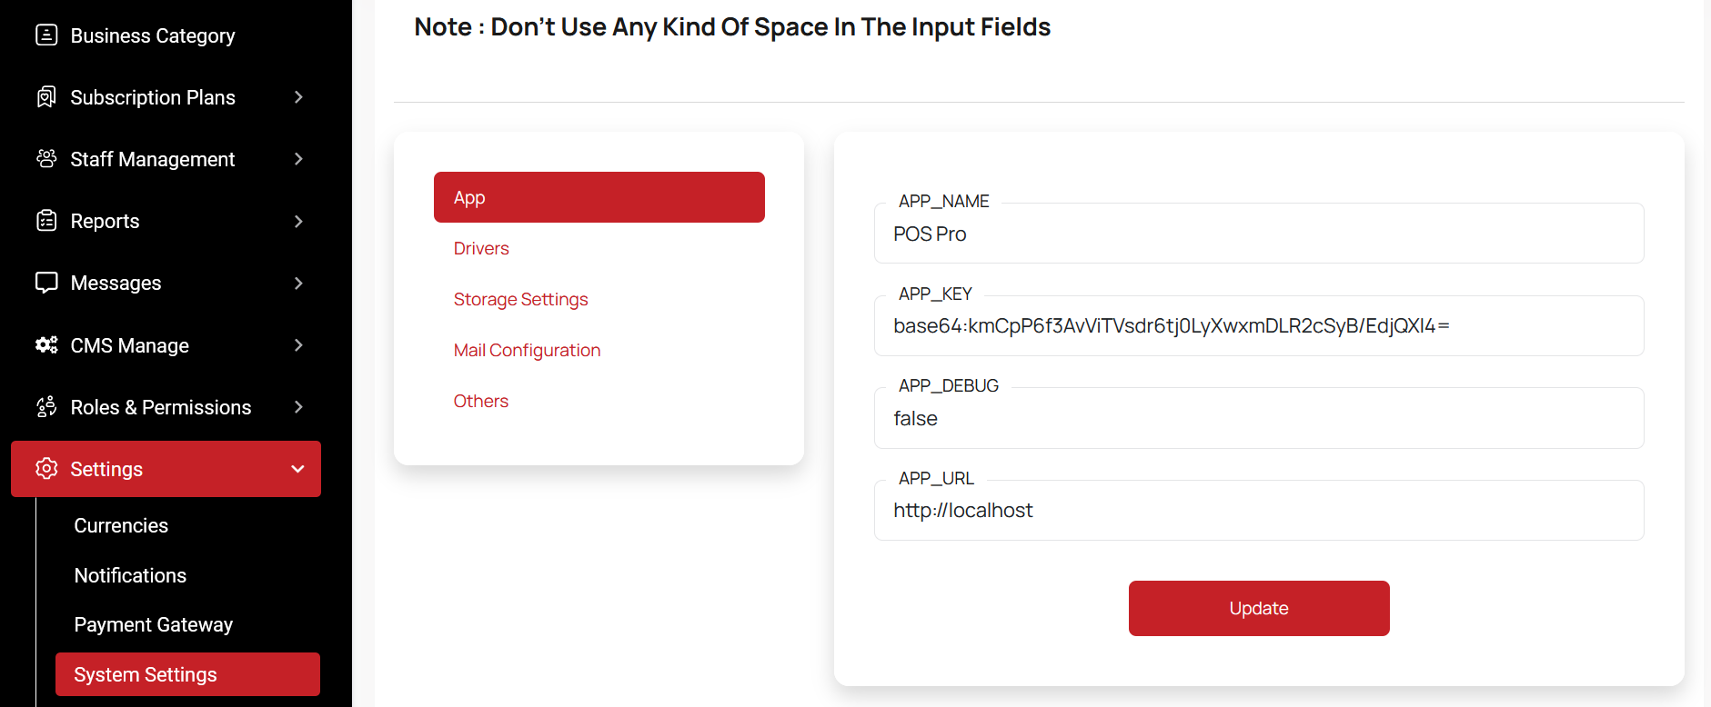Click the Staff Management people icon
Screen dimensions: 1711x707
click(46, 159)
